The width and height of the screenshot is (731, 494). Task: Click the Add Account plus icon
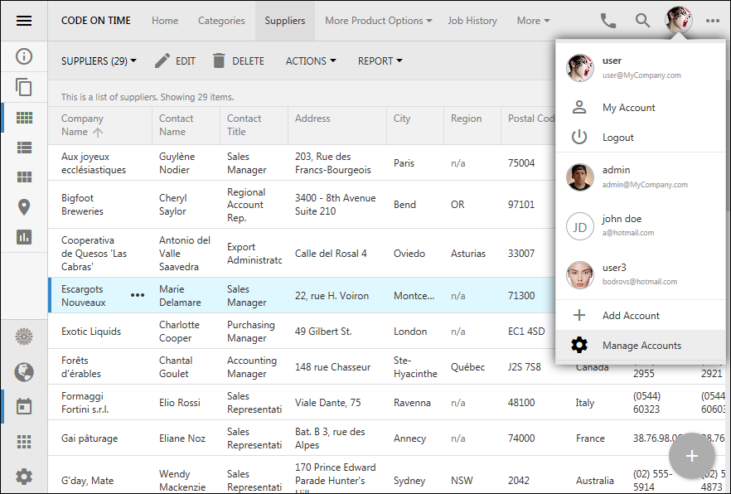(x=579, y=315)
